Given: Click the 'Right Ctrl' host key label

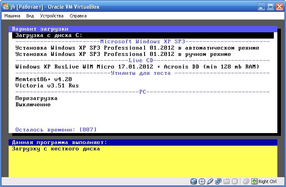Looking at the screenshot, I should tap(268, 181).
